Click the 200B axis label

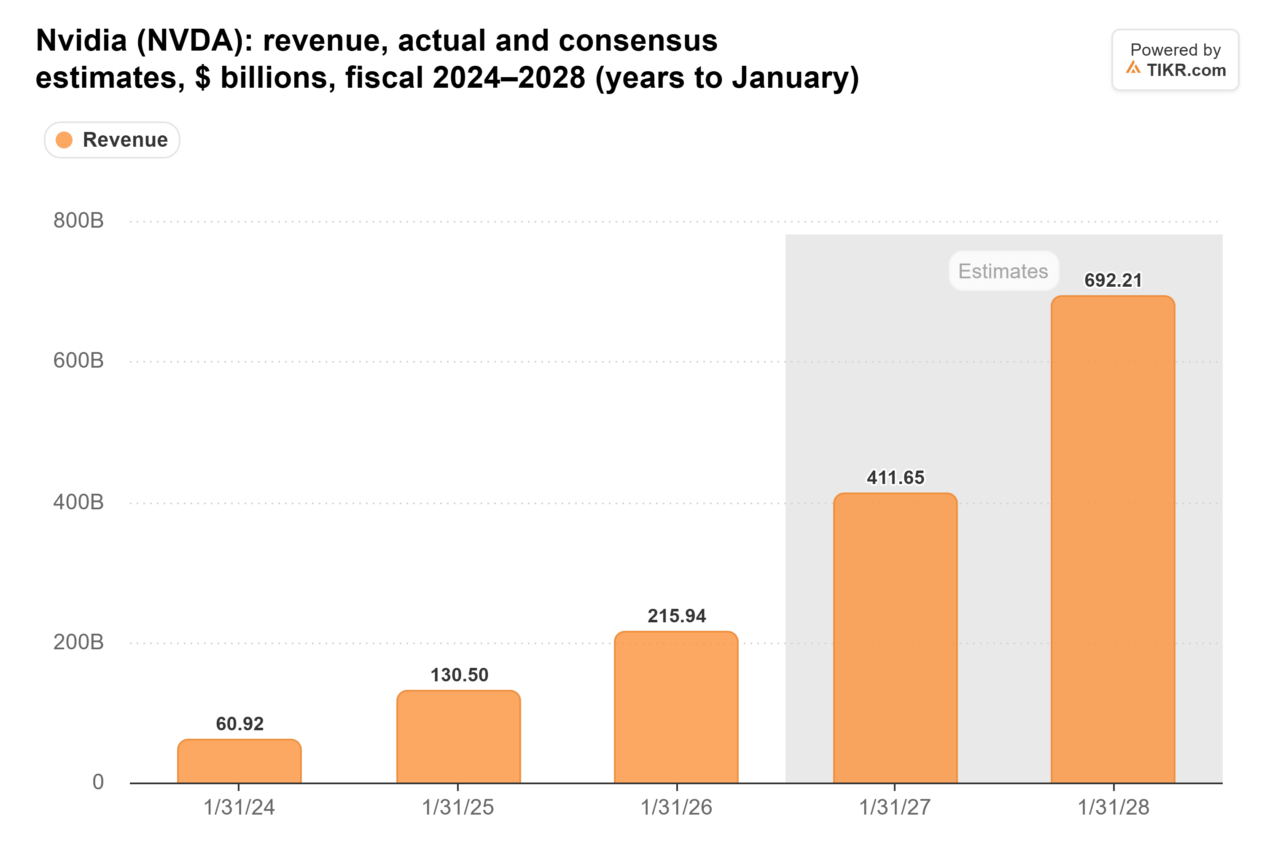click(78, 642)
